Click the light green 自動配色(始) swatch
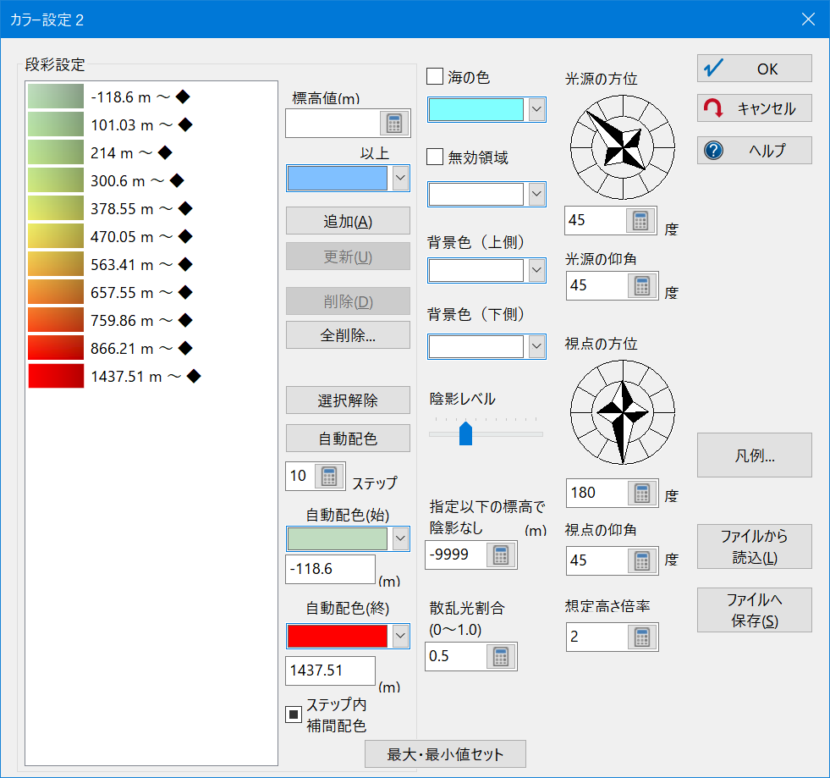 (338, 539)
